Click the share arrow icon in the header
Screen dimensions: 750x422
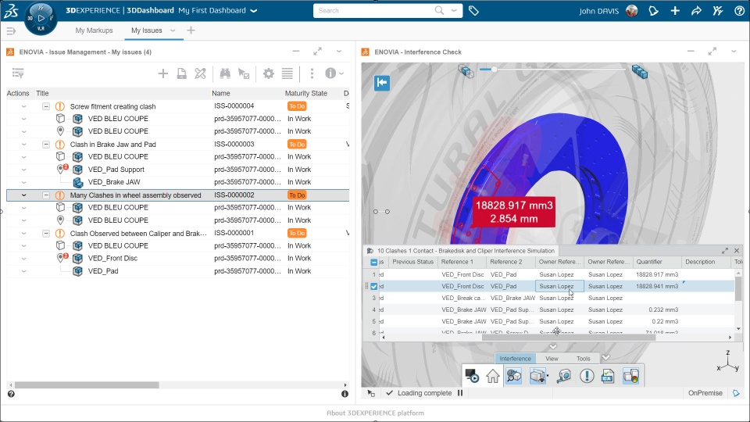click(696, 10)
